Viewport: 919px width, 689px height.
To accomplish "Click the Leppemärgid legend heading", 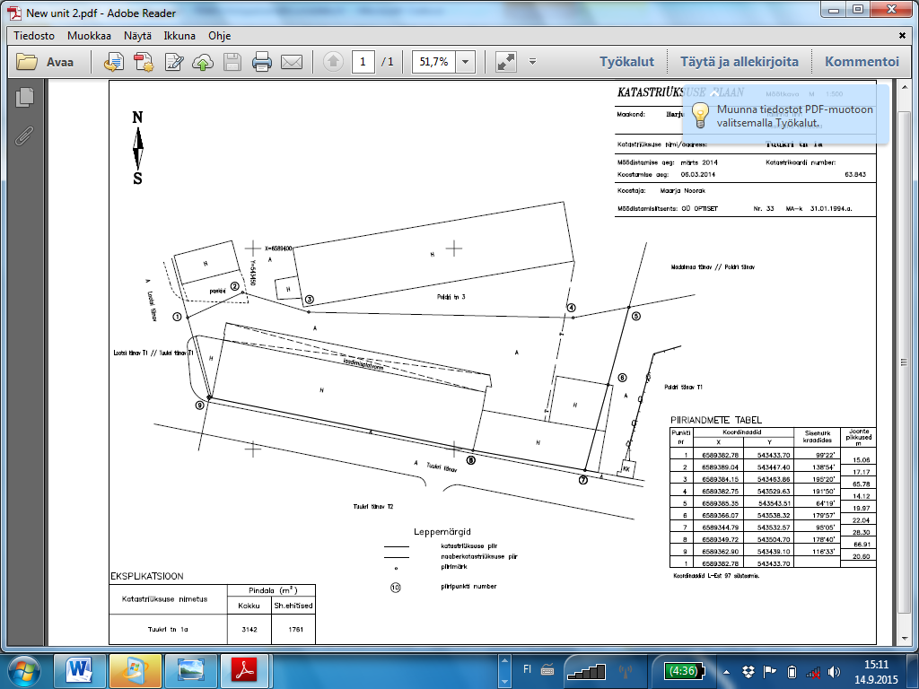I will [x=442, y=532].
